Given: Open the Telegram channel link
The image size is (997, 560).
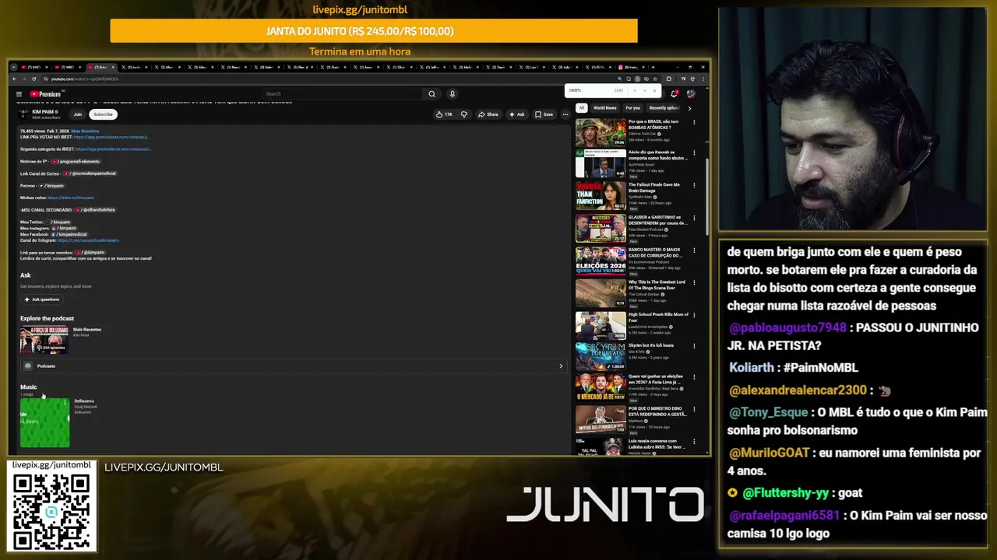Looking at the screenshot, I should [x=88, y=240].
